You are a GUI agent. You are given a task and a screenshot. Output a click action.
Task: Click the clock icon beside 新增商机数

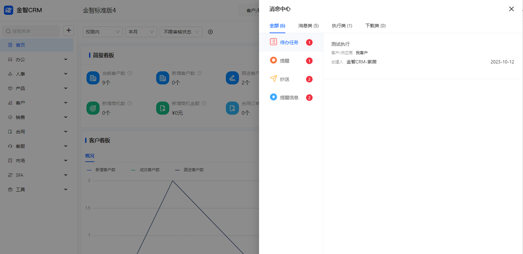130,103
